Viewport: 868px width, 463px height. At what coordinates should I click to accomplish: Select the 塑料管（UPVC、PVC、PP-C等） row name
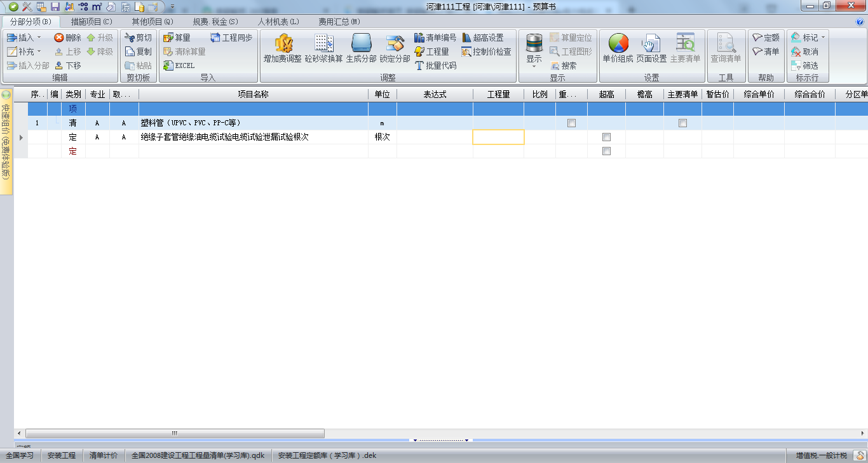click(191, 123)
